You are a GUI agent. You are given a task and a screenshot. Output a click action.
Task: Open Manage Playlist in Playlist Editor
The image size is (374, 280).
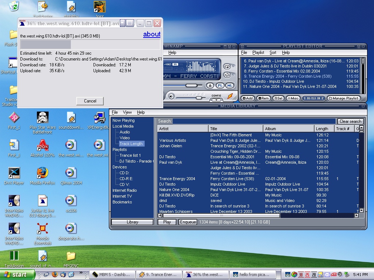click(343, 98)
